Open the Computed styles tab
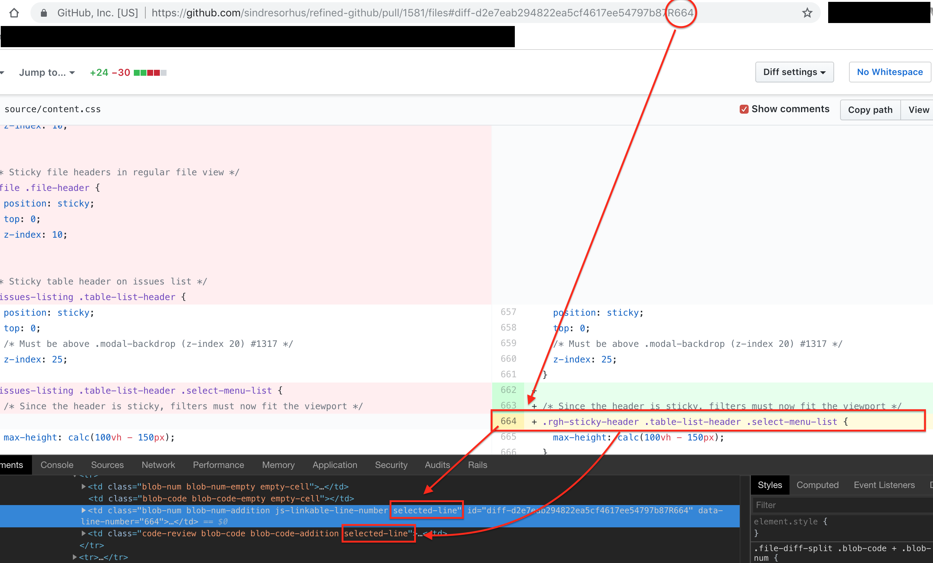This screenshot has width=933, height=563. (x=817, y=485)
